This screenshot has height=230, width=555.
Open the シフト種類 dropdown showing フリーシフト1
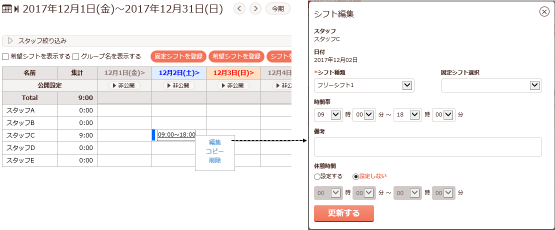(364, 85)
